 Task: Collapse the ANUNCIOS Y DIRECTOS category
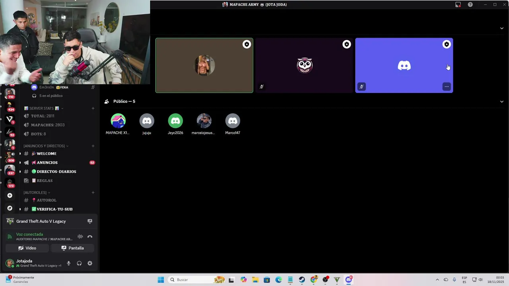tap(46, 146)
